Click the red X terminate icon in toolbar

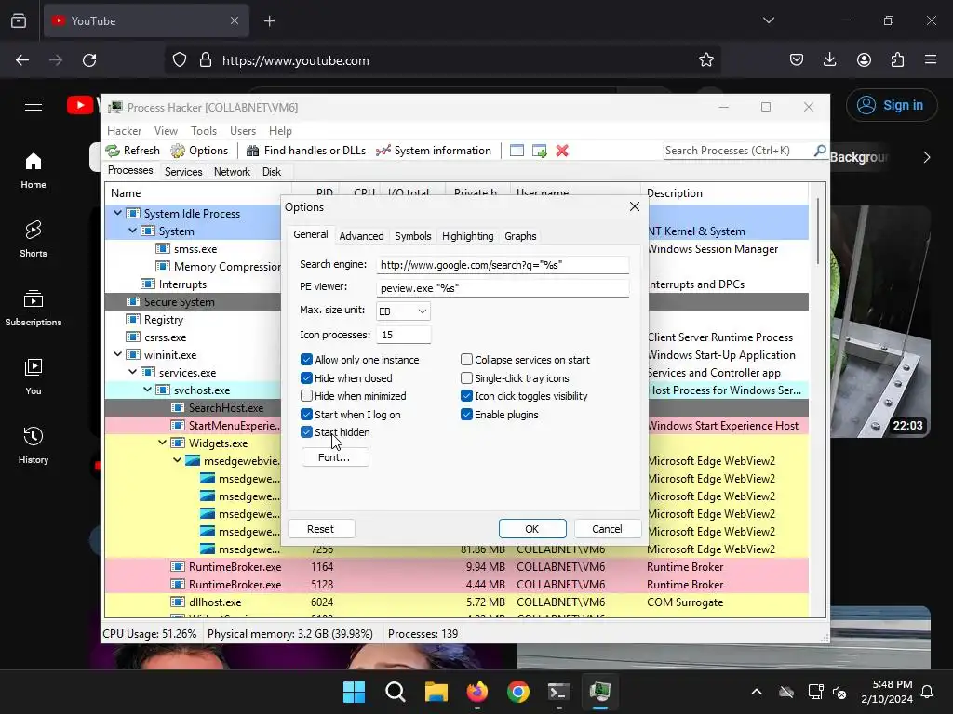(562, 151)
